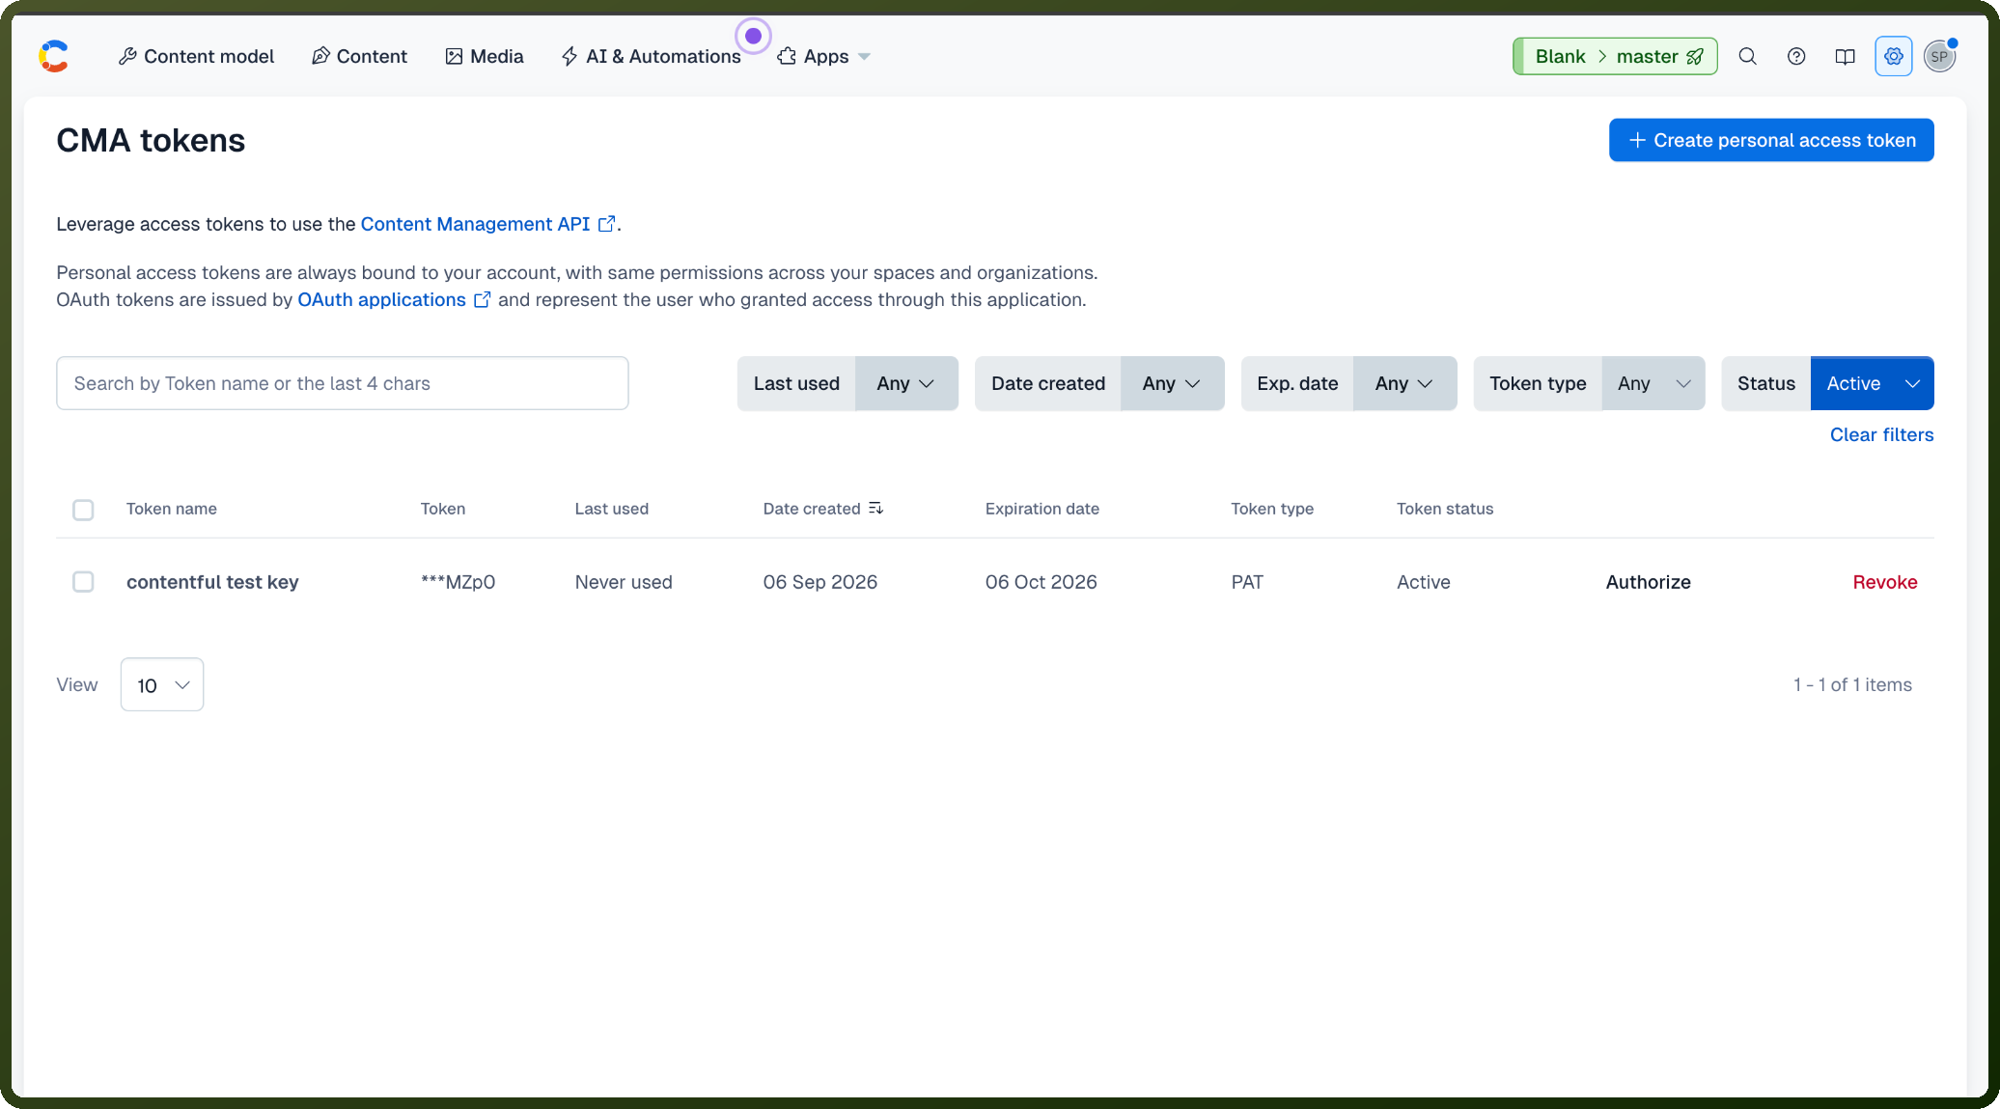2000x1109 pixels.
Task: Open the Media tab
Action: (485, 56)
